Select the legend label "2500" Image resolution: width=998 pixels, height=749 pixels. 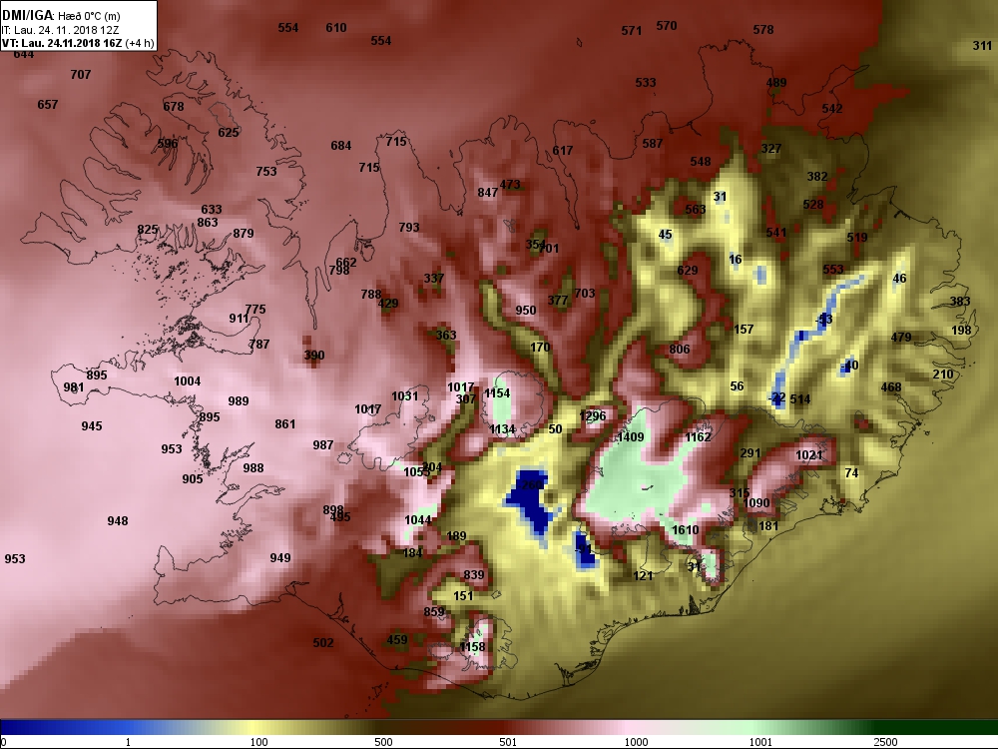coord(885,742)
